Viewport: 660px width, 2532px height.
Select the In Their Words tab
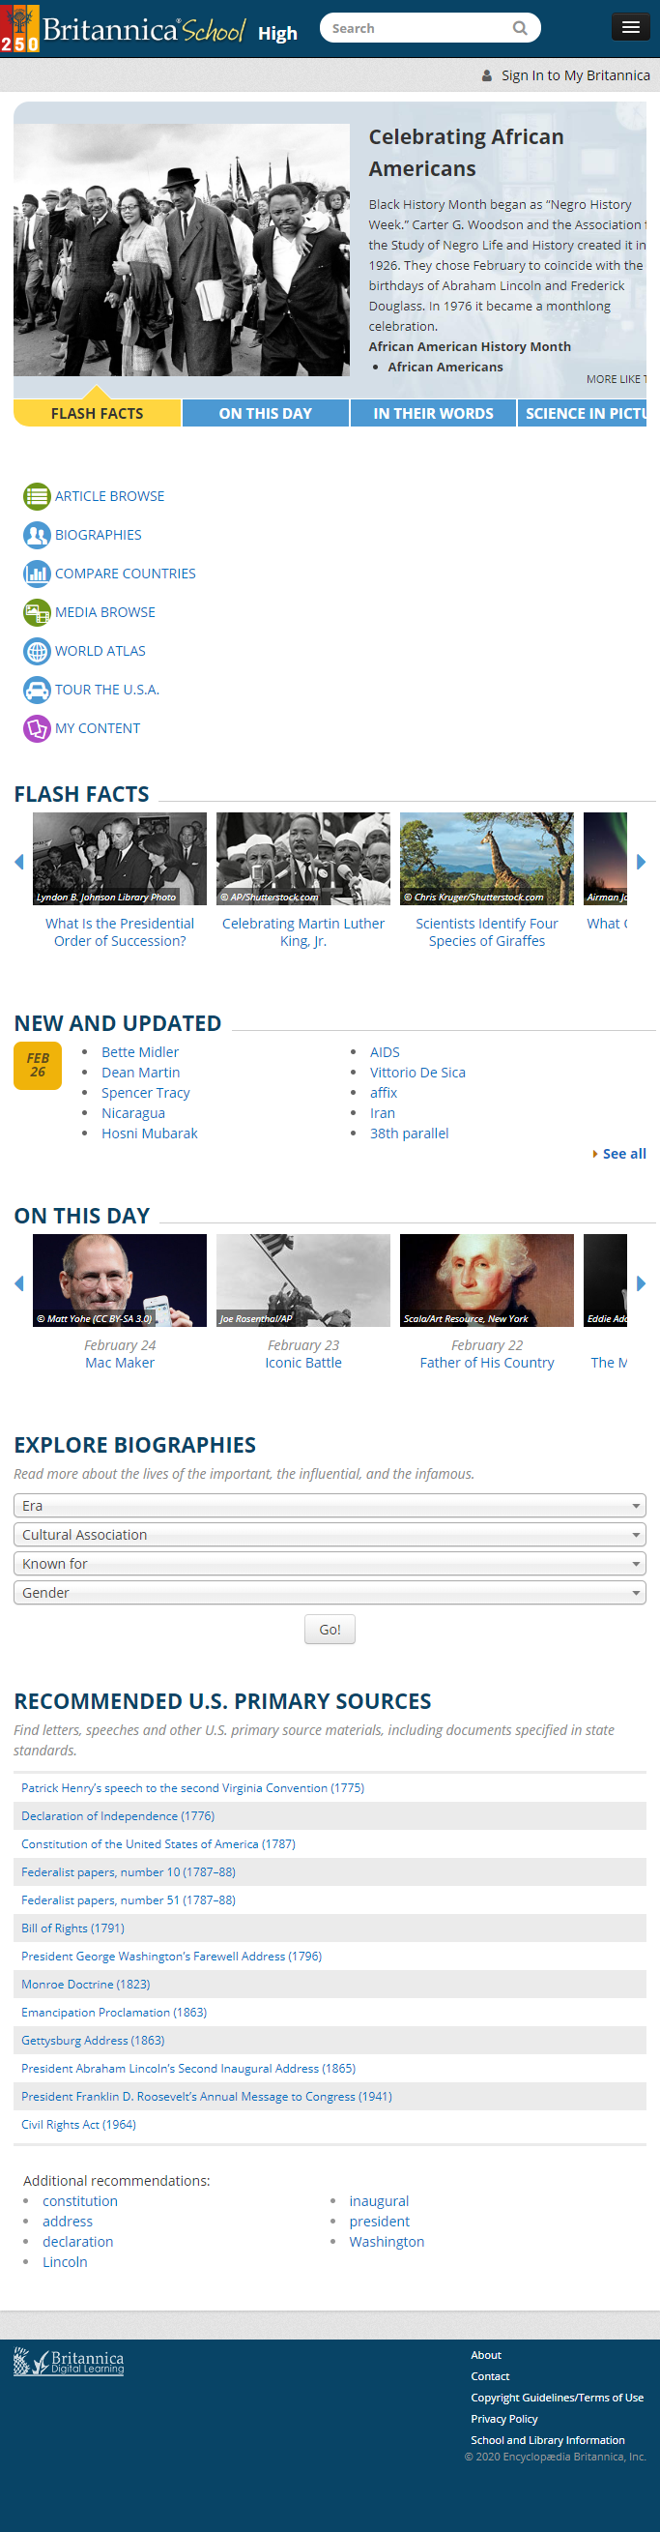[x=433, y=414]
